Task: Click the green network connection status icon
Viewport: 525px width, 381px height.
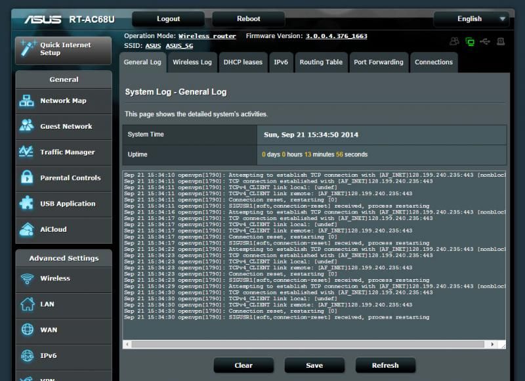Action: (470, 41)
